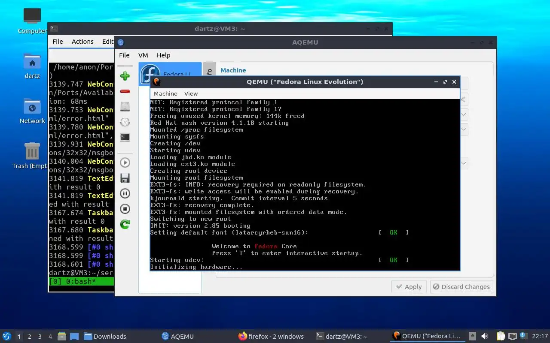This screenshot has height=343, width=550.
Task: Open the Machine menu in QEMU window
Action: 165,93
